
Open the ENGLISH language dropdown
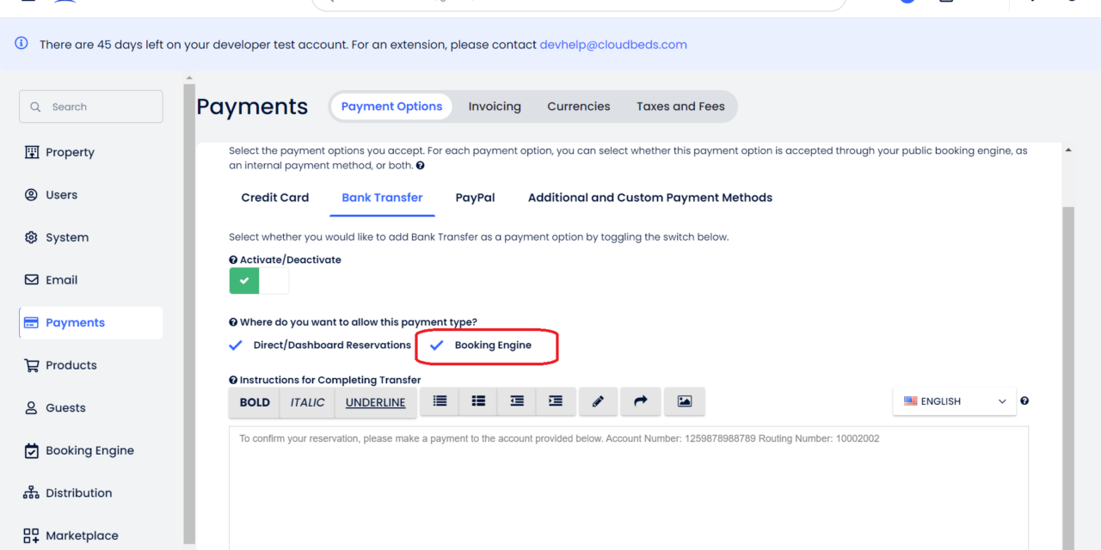[x=955, y=400]
